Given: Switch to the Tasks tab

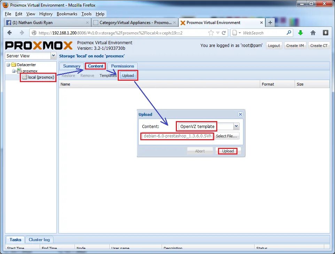Looking at the screenshot, I should pyautogui.click(x=15, y=239).
